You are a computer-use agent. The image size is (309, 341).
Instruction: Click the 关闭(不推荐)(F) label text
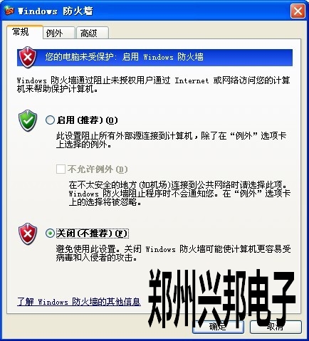93,234
